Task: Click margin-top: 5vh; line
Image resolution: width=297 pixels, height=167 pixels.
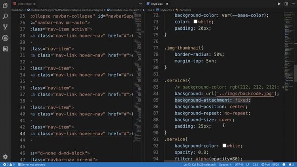Action: 195,61
